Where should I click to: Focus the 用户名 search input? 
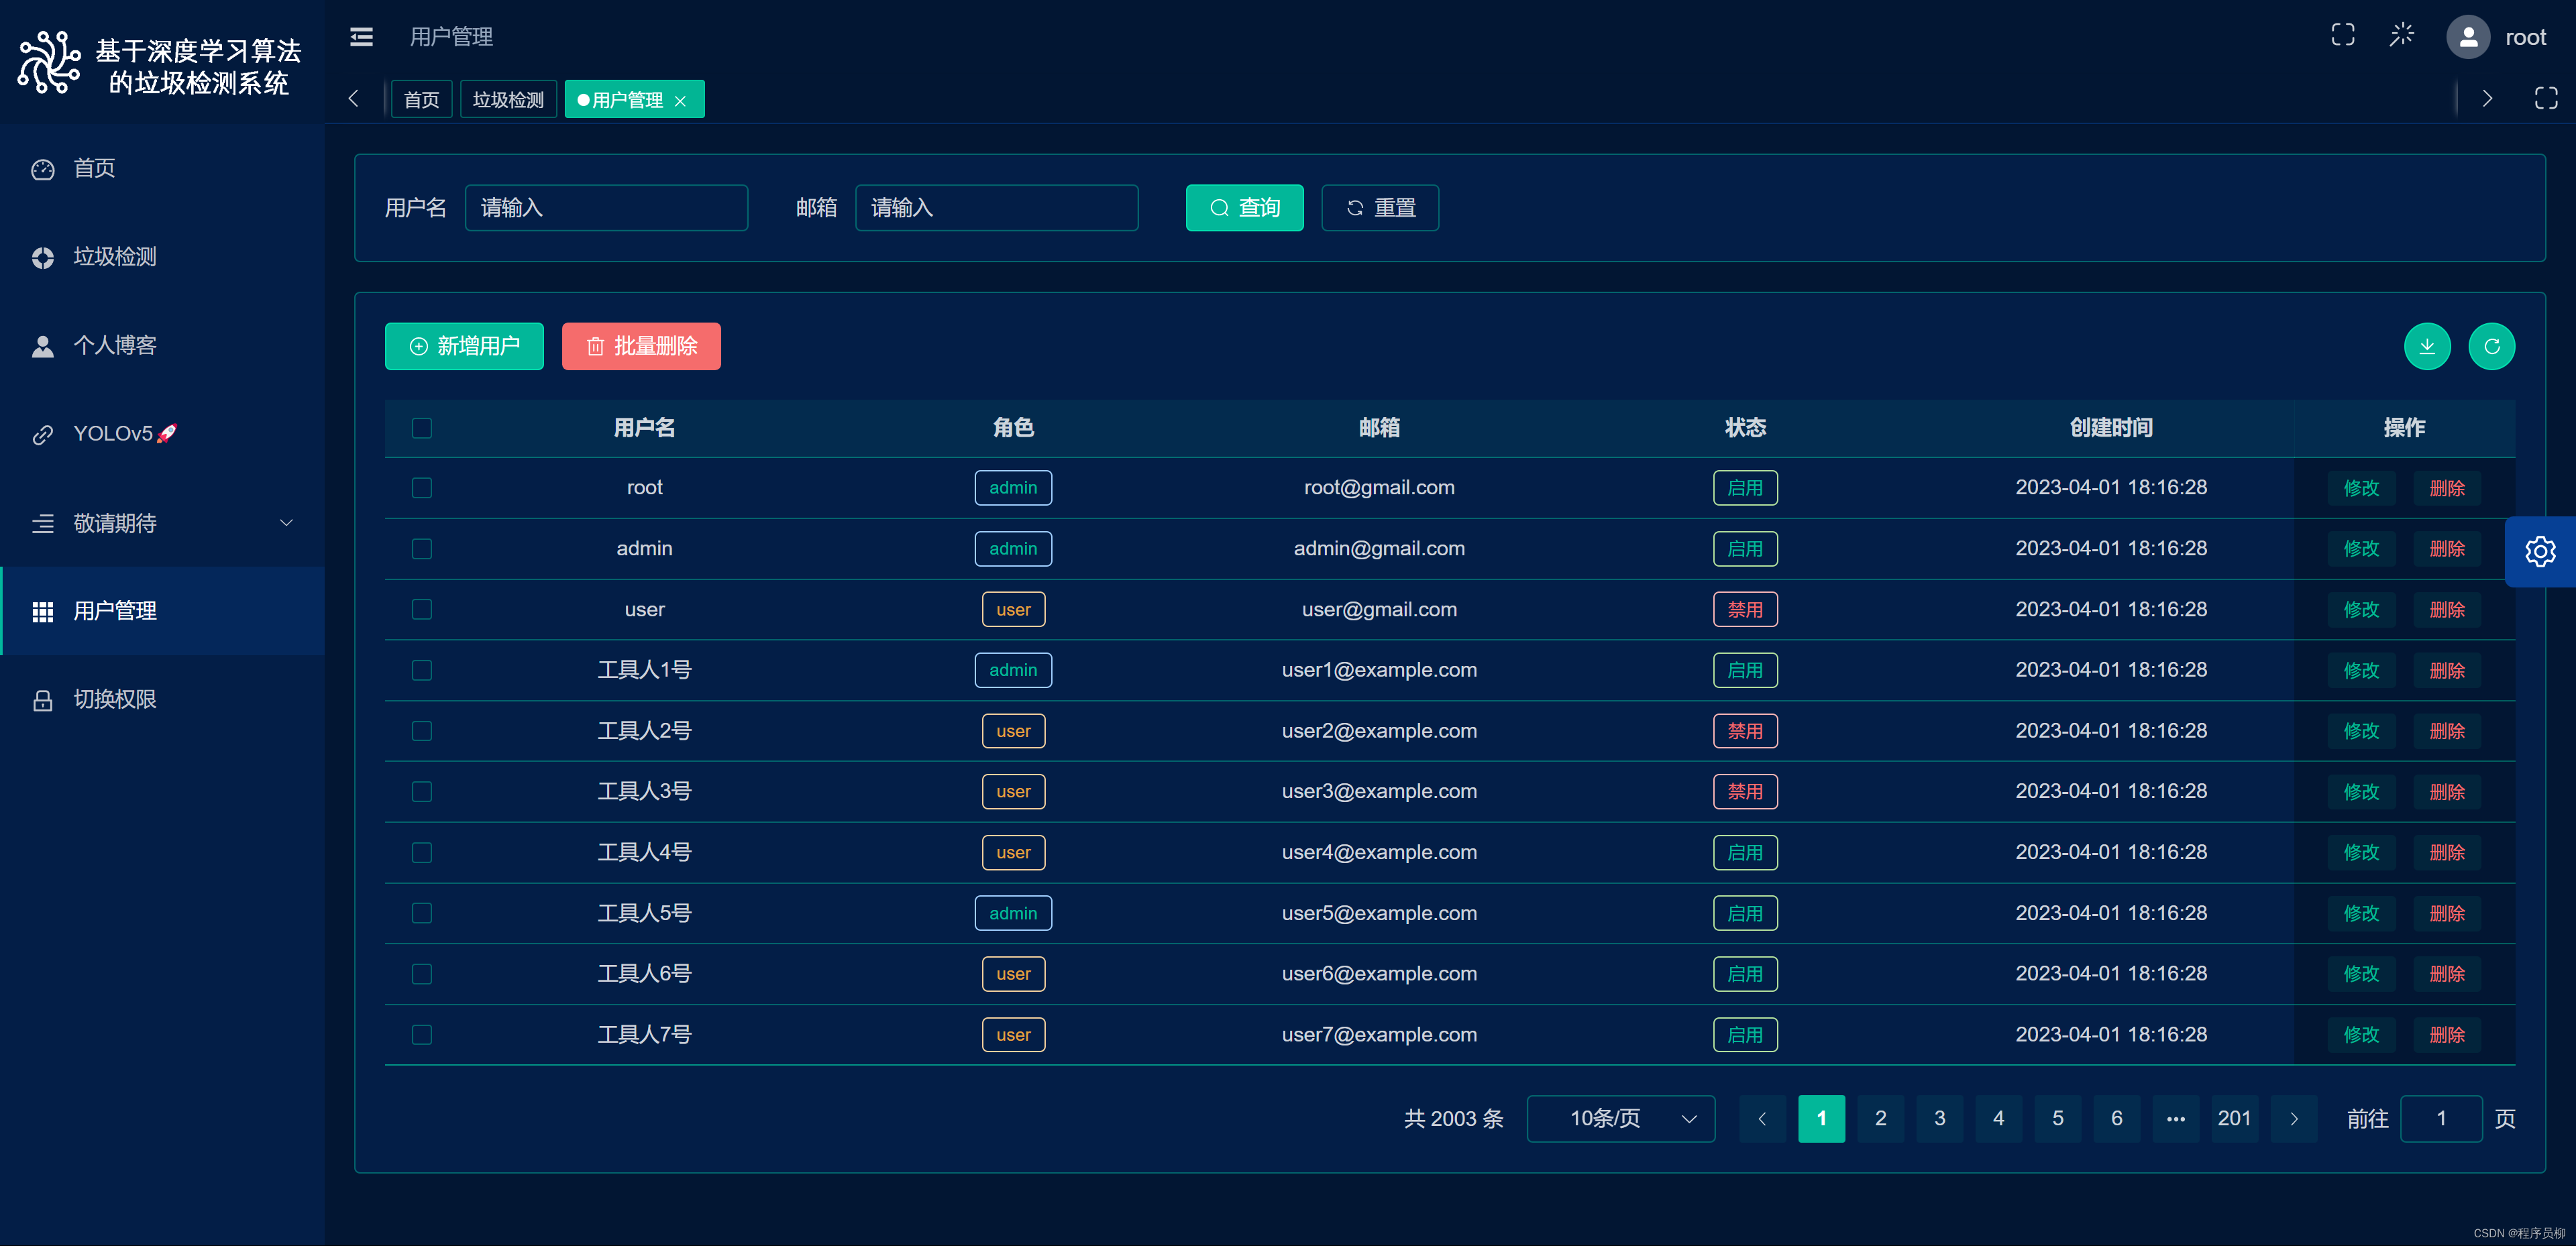606,208
